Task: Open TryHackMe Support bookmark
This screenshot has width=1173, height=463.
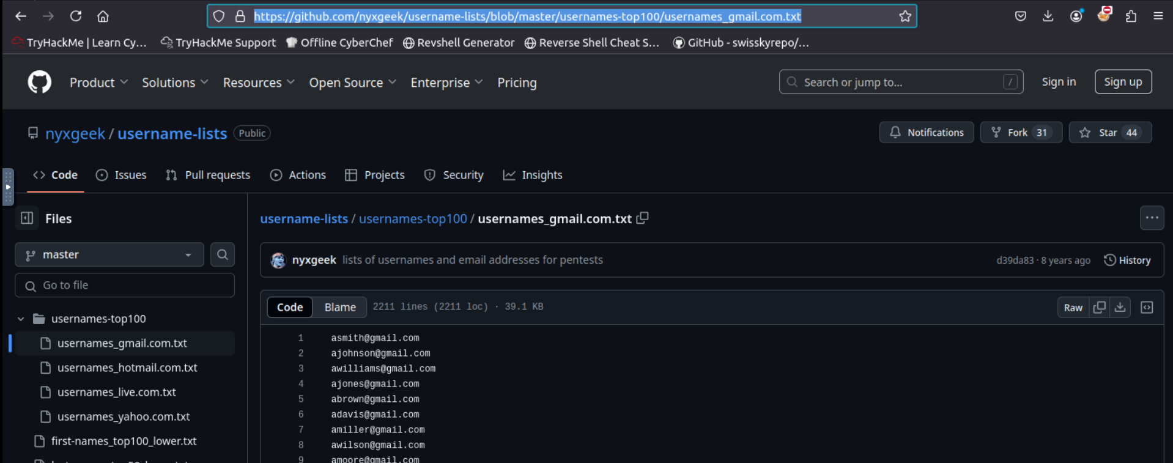Action: coord(218,42)
